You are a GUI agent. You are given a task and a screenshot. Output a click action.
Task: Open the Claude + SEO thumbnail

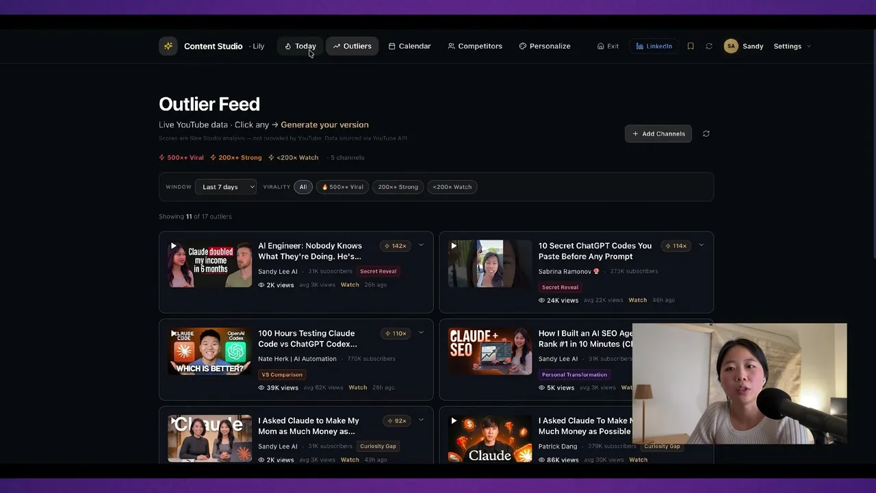(x=490, y=351)
